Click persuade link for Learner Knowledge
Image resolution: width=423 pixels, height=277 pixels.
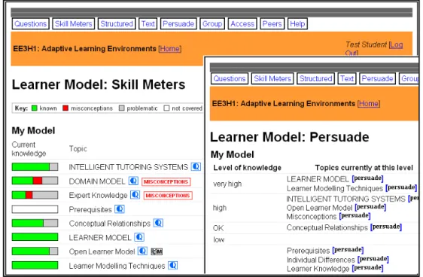point(367,268)
